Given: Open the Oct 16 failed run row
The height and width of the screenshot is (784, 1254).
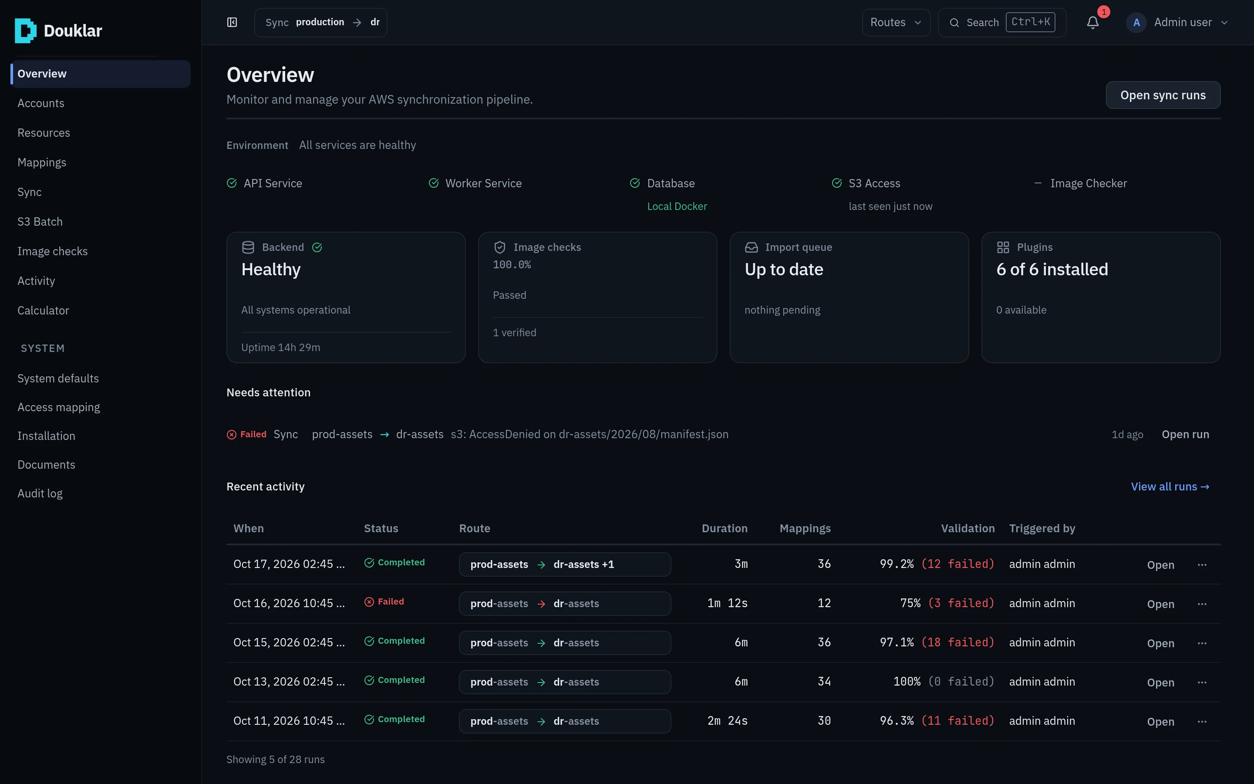Looking at the screenshot, I should pos(723,604).
